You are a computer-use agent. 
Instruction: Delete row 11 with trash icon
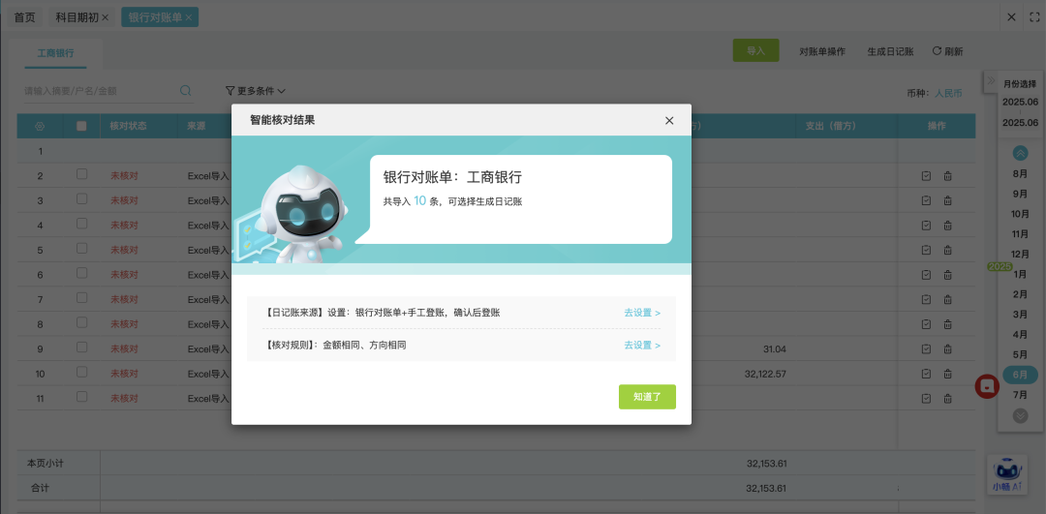947,399
